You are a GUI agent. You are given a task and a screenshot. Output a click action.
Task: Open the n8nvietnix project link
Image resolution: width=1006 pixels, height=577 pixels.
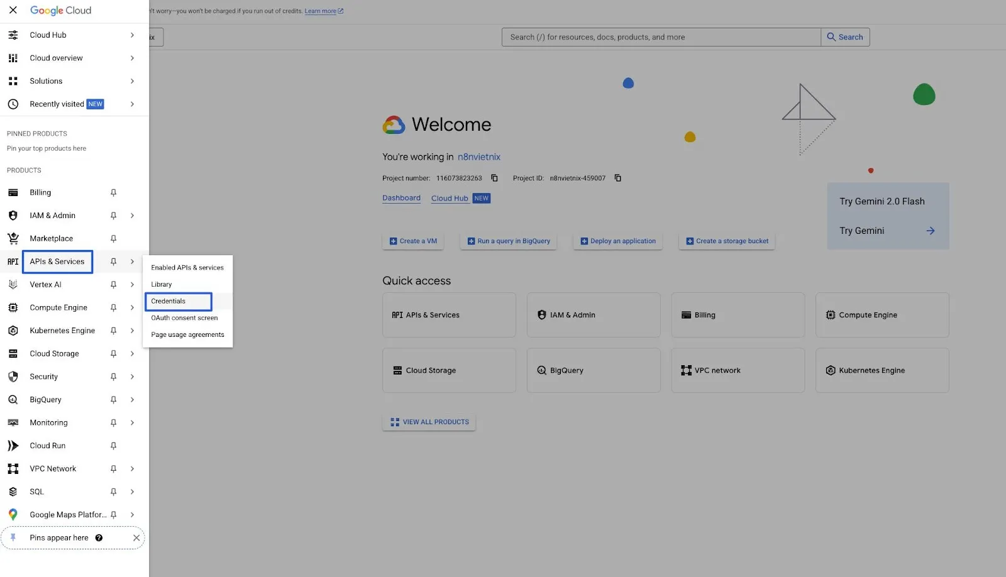click(479, 157)
